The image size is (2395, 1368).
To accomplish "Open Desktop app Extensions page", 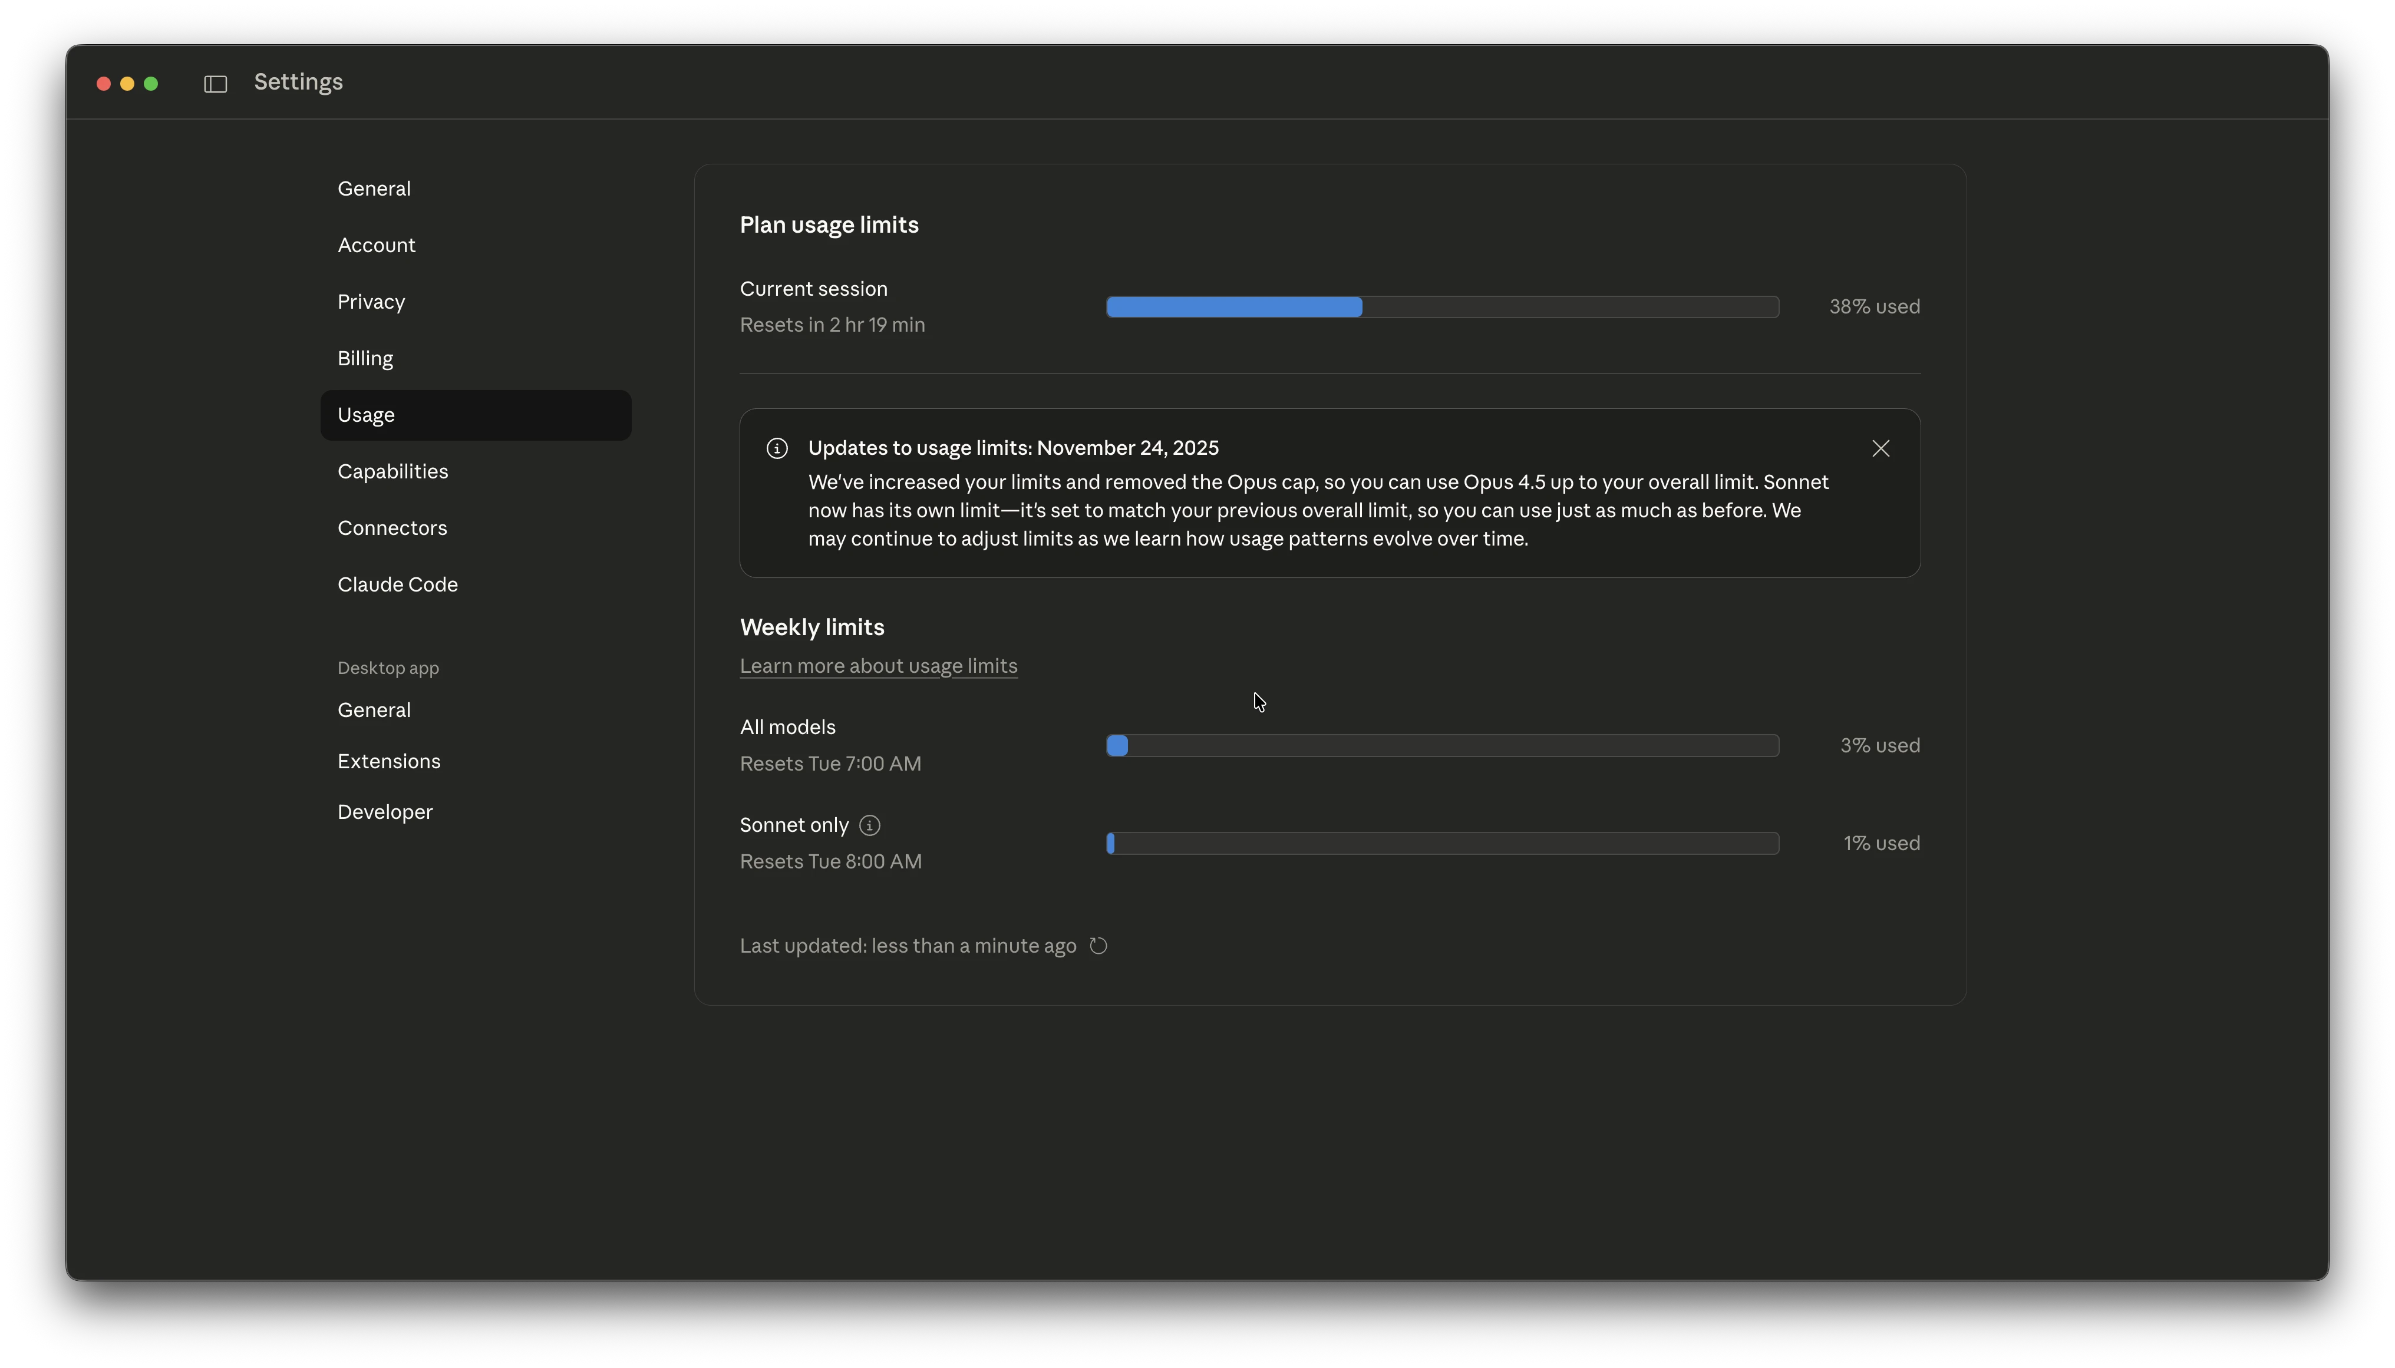I will click(x=389, y=761).
